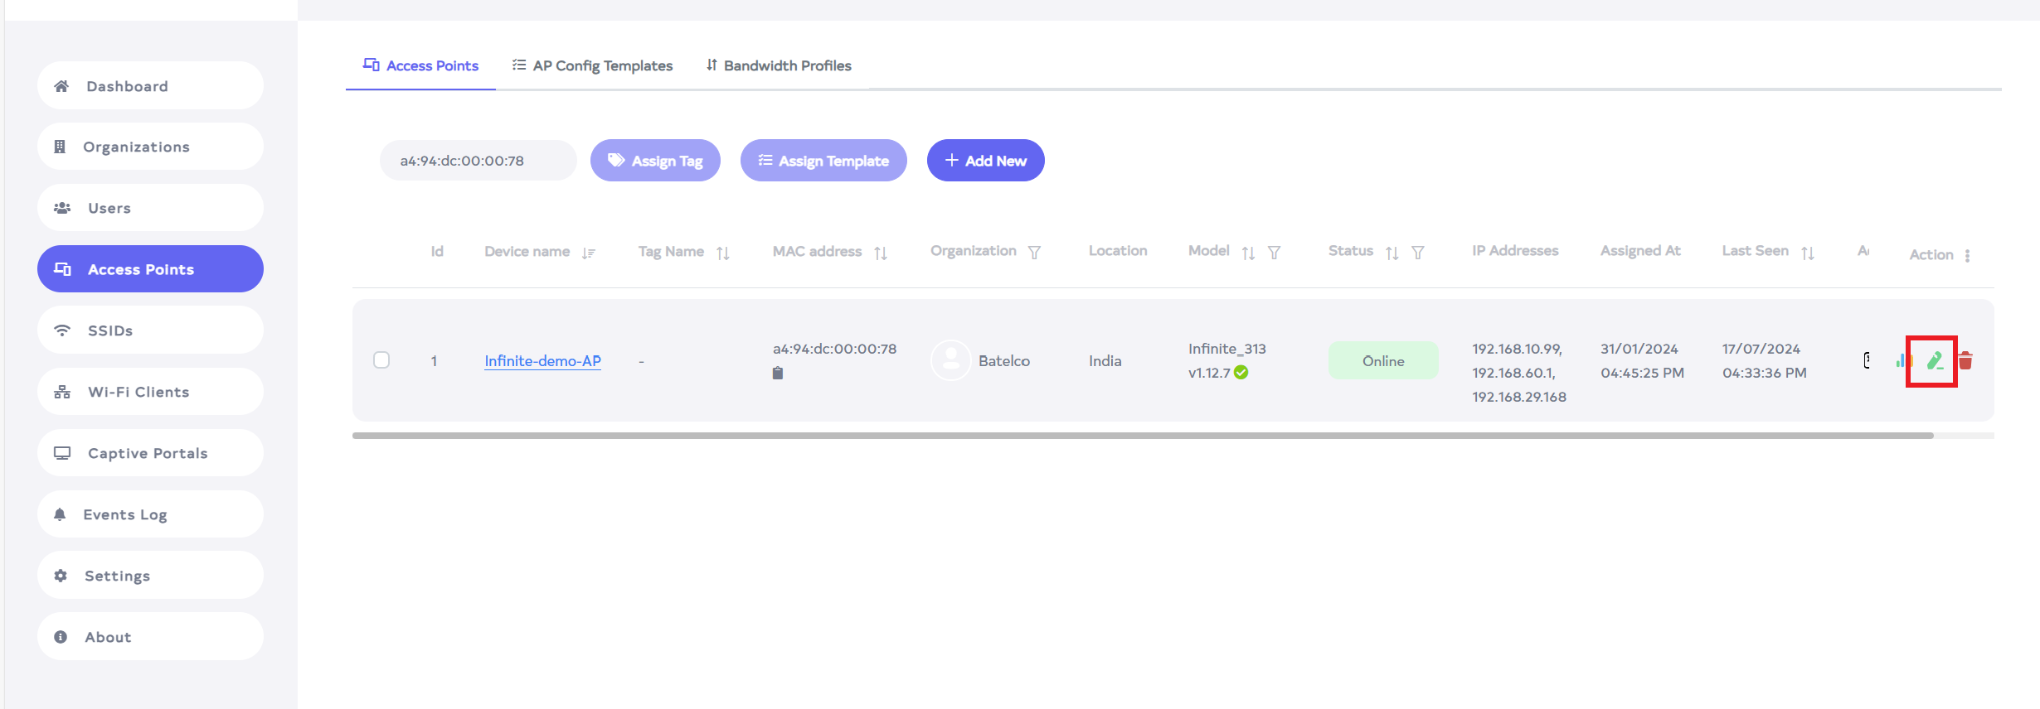This screenshot has width=2040, height=709.
Task: Open the Infinite-demo-AP device link
Action: (542, 361)
